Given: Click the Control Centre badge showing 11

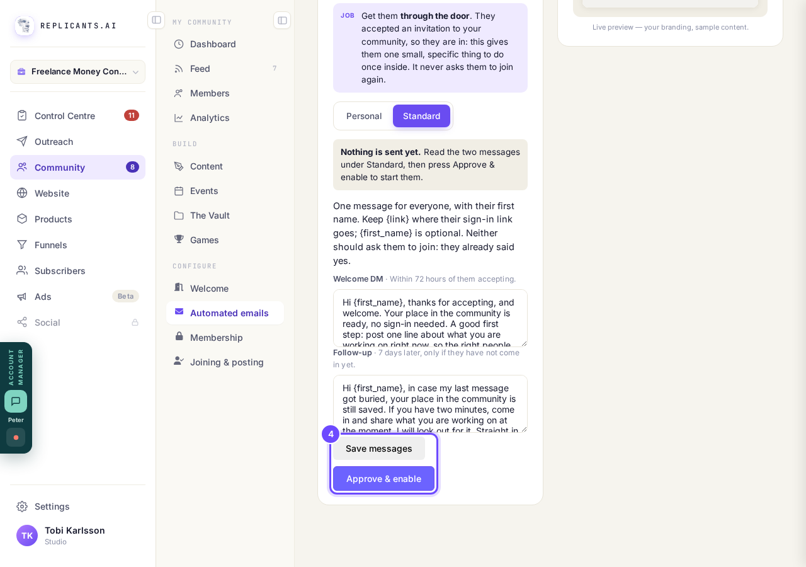Looking at the screenshot, I should (x=132, y=115).
